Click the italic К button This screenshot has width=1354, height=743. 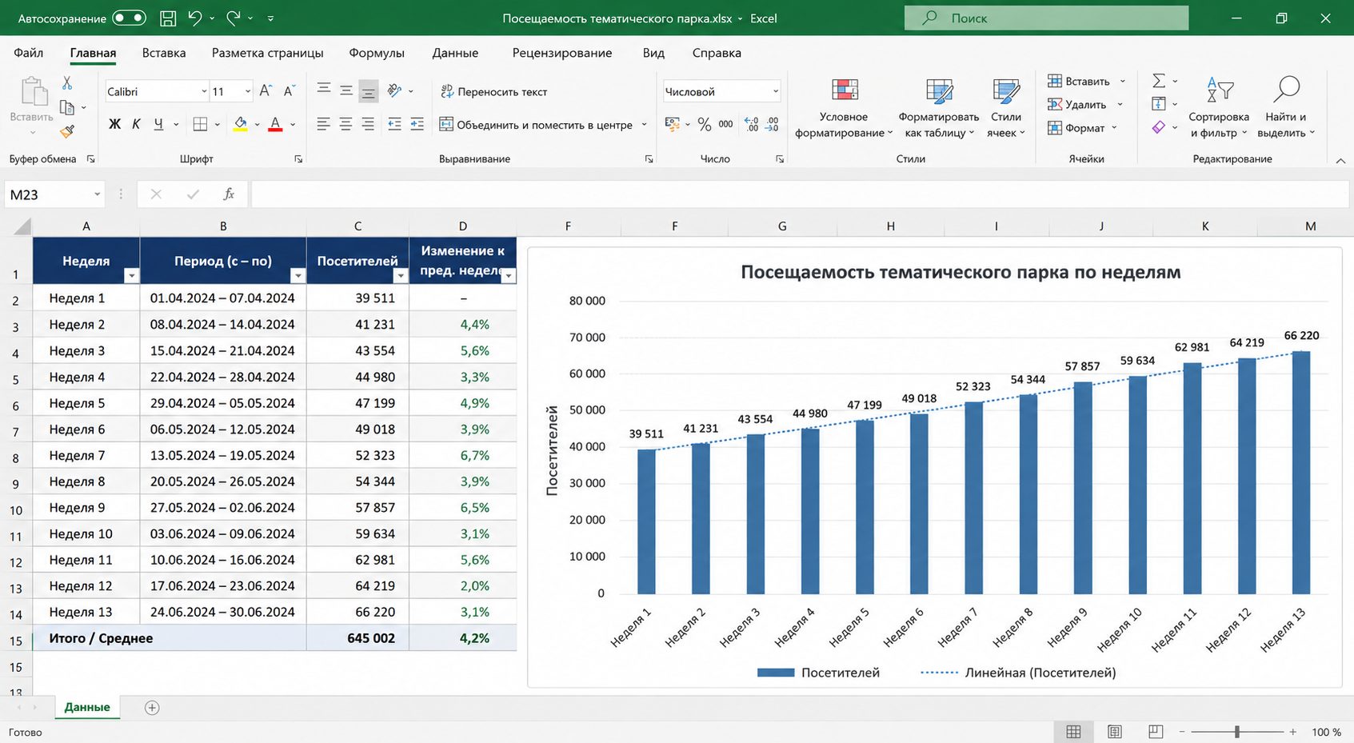pos(136,124)
